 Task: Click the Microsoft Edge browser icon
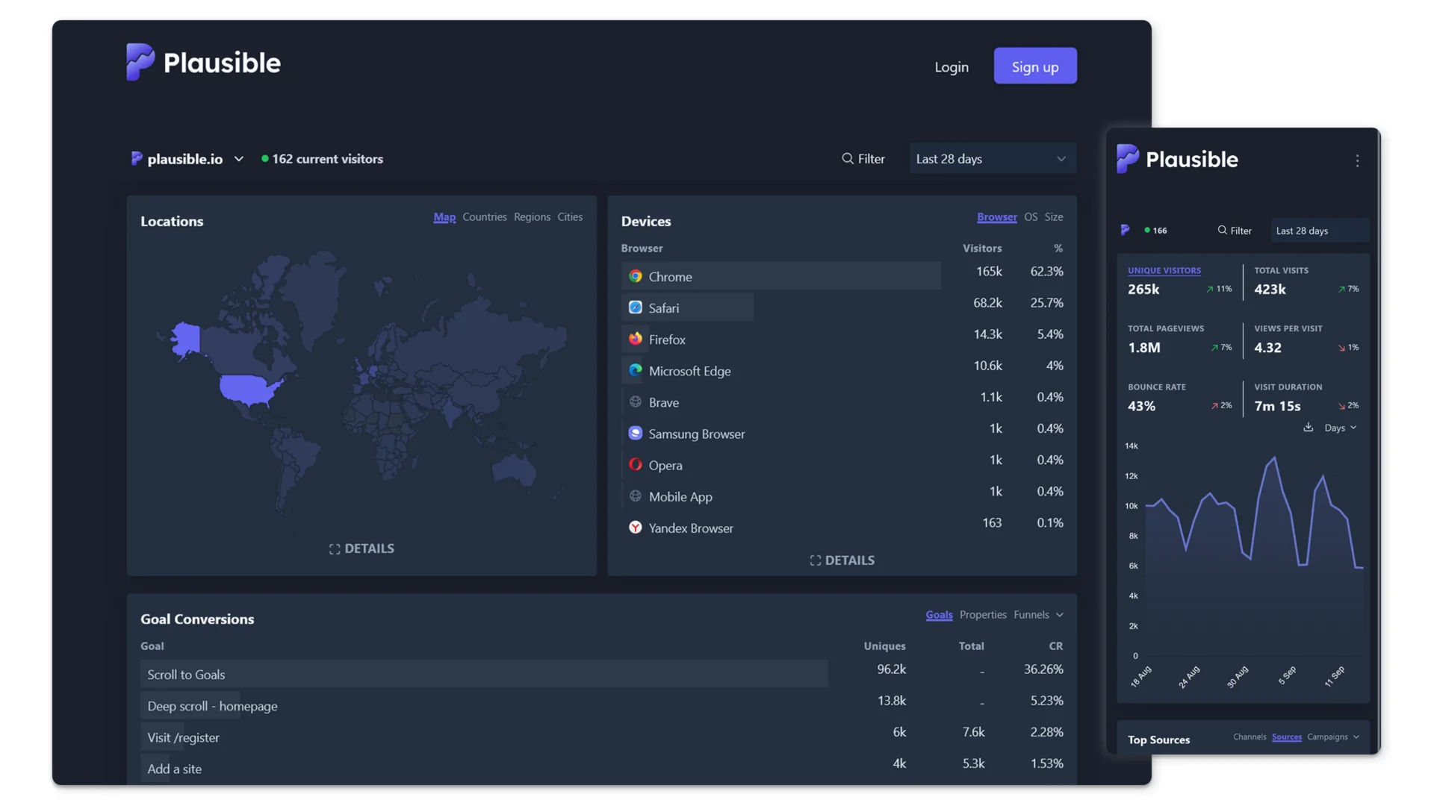click(635, 370)
